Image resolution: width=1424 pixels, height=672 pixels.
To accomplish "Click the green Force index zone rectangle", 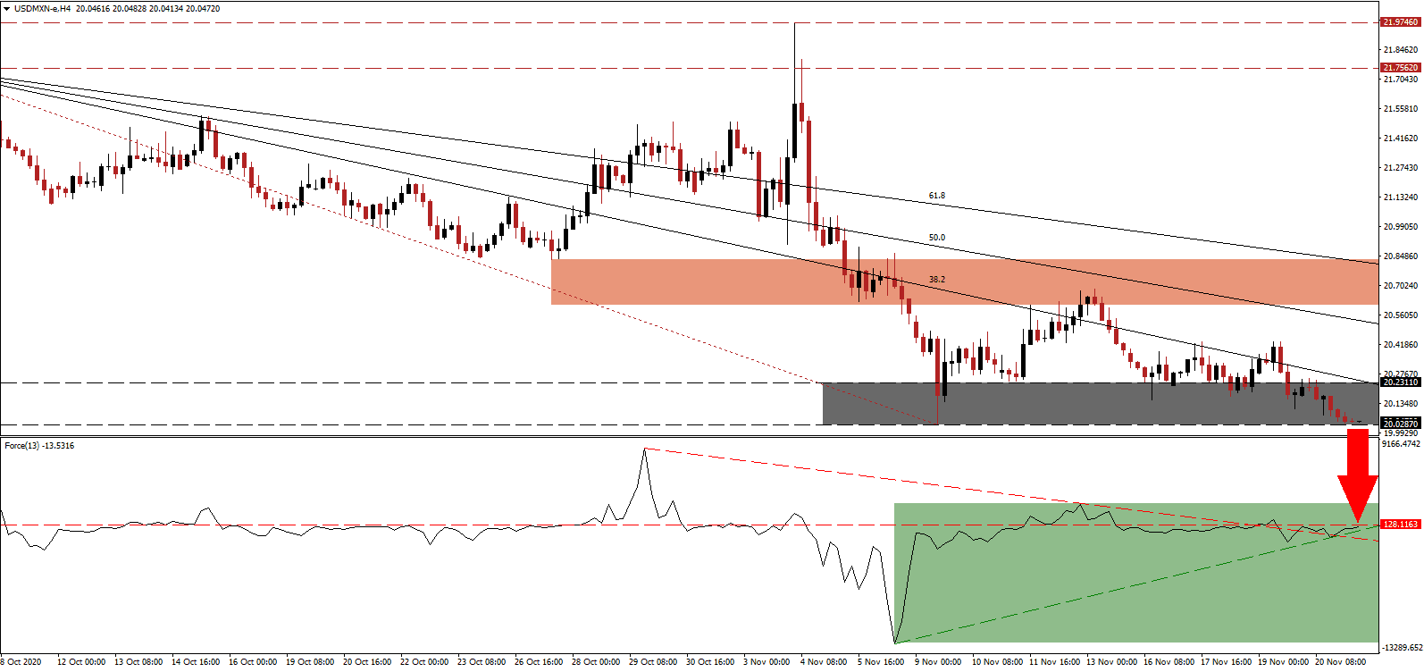I will (1135, 572).
